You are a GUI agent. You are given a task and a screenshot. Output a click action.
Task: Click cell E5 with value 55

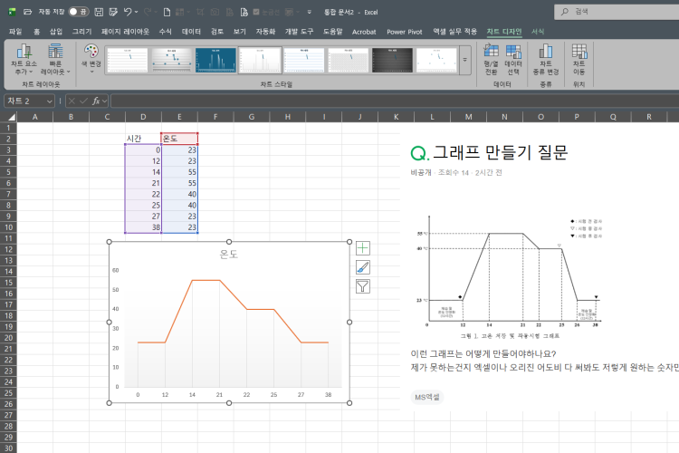click(x=179, y=172)
